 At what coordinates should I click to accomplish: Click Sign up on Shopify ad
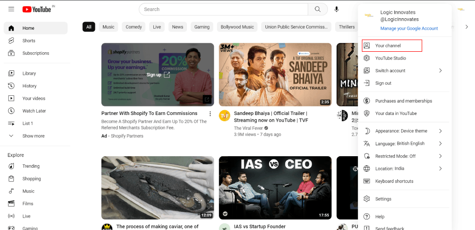pyautogui.click(x=158, y=75)
